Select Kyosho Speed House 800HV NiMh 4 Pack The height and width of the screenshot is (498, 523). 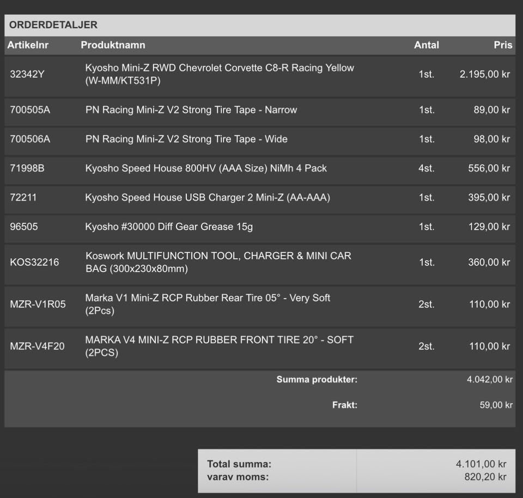[205, 168]
